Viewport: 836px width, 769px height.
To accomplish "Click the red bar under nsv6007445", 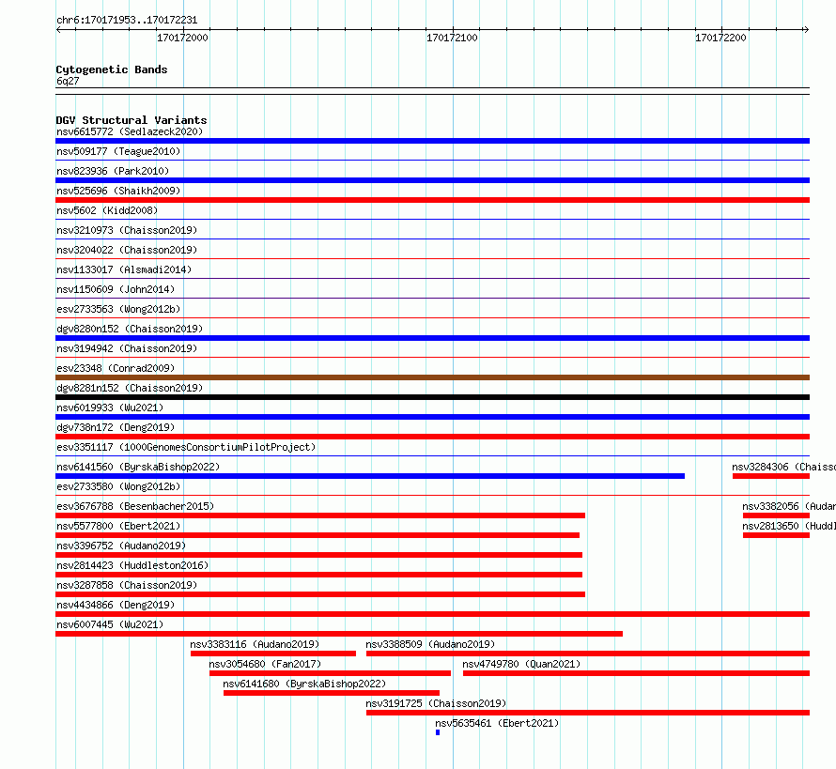I will 339,634.
